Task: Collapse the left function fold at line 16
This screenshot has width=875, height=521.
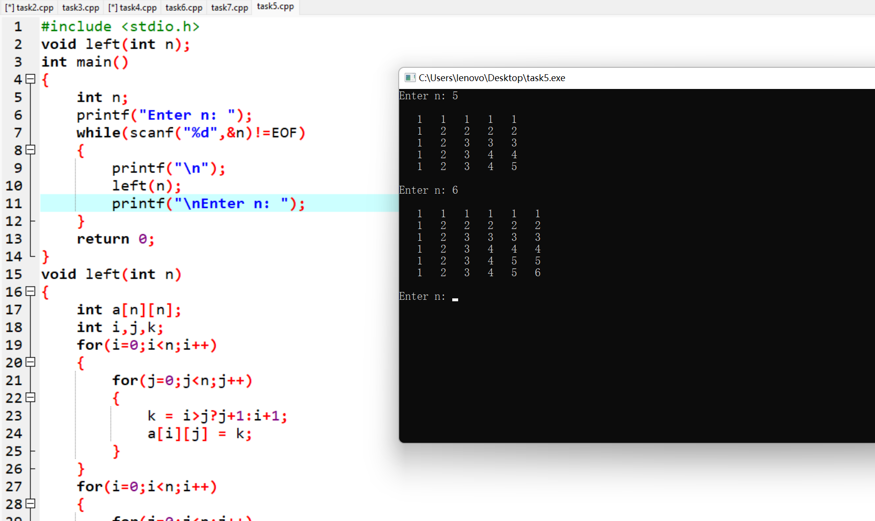Action: click(x=30, y=291)
